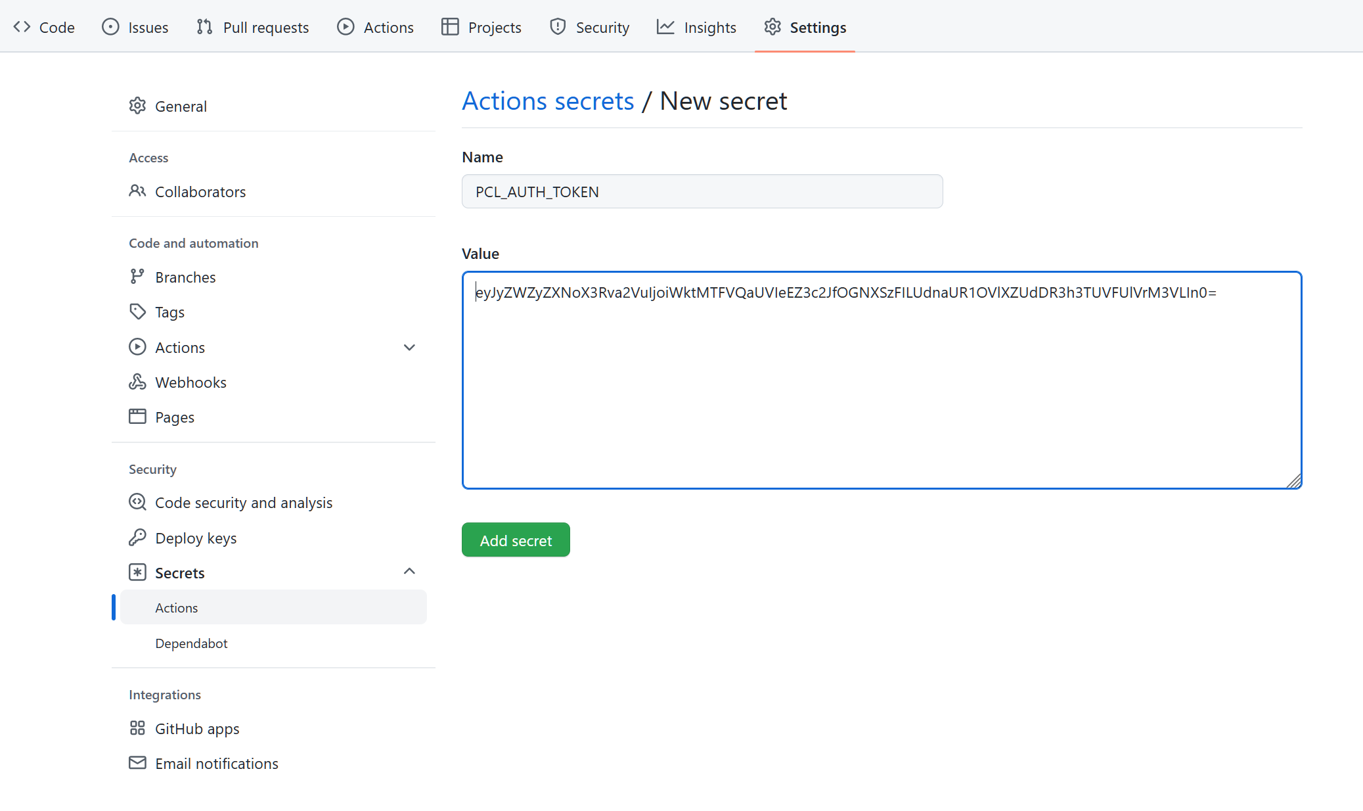
Task: Expand the Actions sidebar chevron
Action: point(409,347)
